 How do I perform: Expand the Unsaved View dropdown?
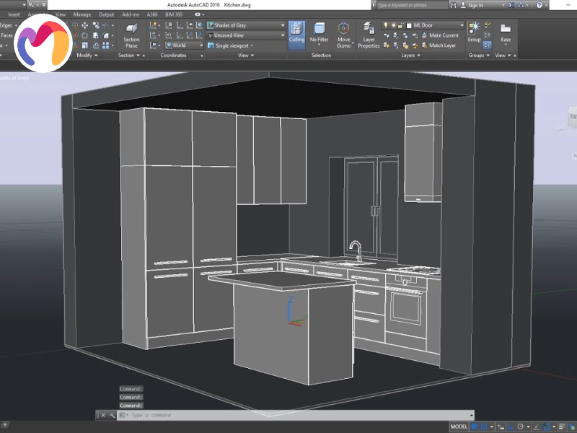(246, 35)
